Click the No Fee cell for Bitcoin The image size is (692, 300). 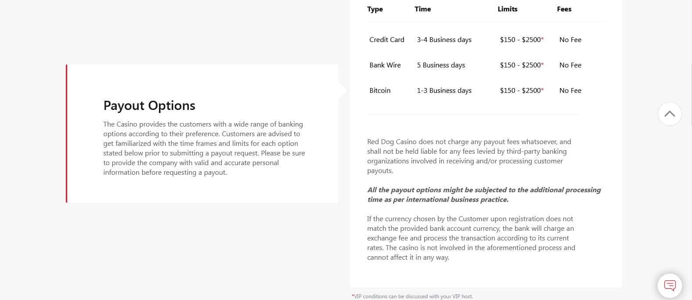coord(570,91)
